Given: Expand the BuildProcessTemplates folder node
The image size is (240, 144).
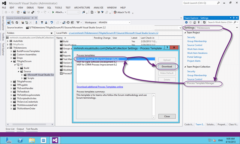Looking at the screenshot, I should click(x=11, y=51).
